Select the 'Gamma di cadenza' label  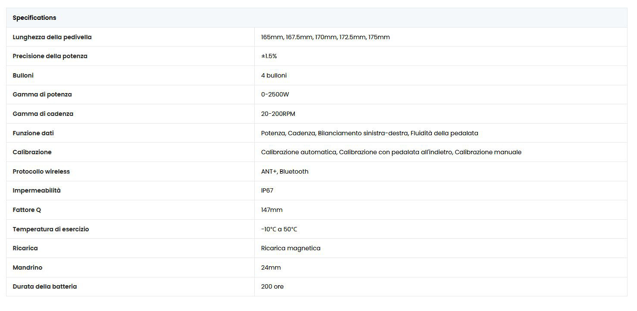(43, 114)
